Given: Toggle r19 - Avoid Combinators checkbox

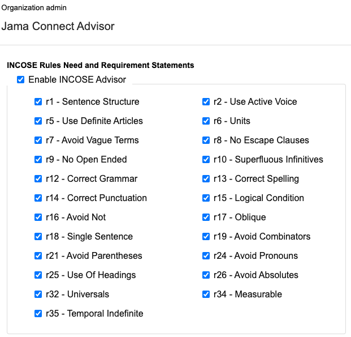Looking at the screenshot, I should pos(206,237).
